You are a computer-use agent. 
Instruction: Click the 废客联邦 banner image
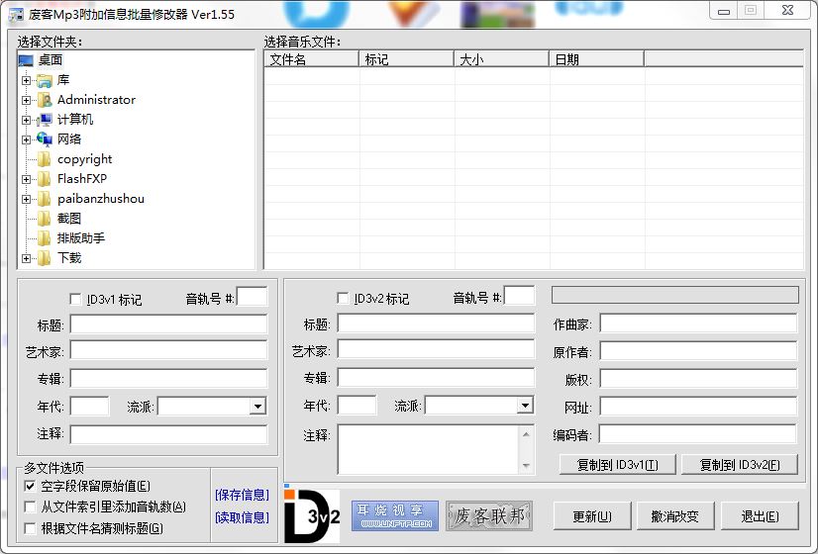[x=488, y=515]
